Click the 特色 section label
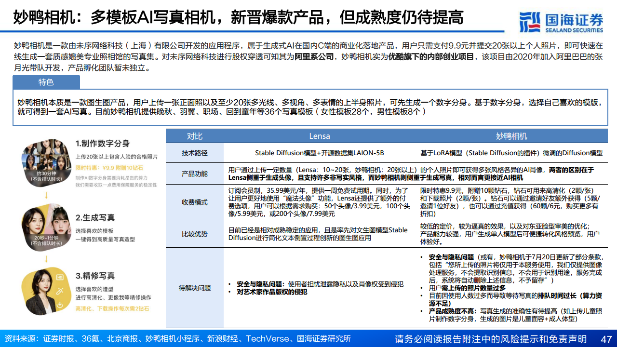This screenshot has width=617, height=347. (46, 82)
